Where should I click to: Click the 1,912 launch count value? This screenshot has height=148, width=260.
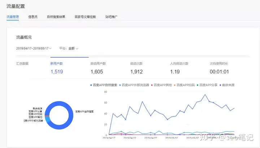[136, 72]
